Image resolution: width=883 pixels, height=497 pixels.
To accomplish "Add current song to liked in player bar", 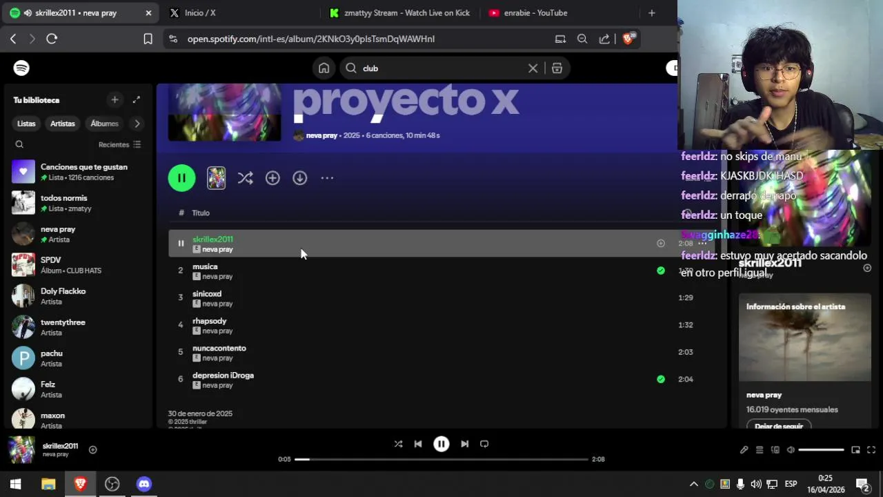I will point(92,449).
